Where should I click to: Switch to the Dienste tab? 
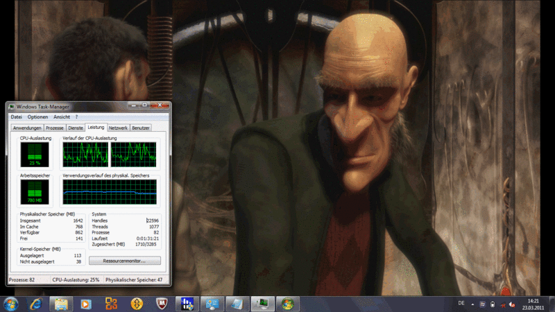[76, 128]
